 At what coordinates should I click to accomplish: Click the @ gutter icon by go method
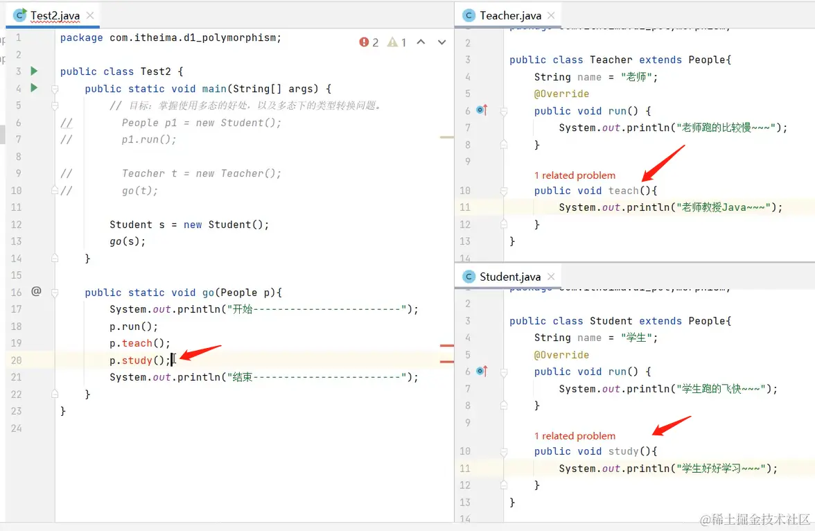click(36, 292)
